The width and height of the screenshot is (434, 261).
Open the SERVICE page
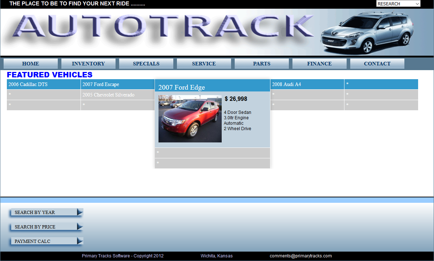pyautogui.click(x=204, y=64)
